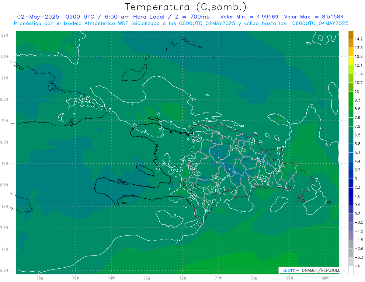365x282 pixels.
Task: Click the "0.9" colorbar value
Action: (x=358, y=205)
